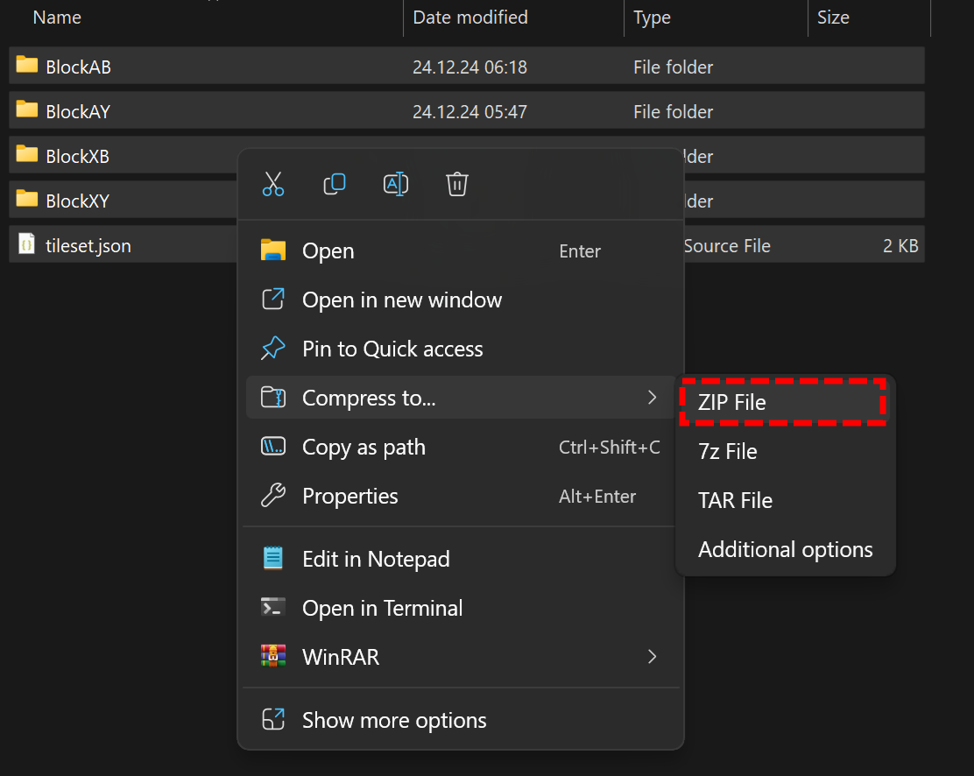974x776 pixels.
Task: Open Additional options in the submenu
Action: coord(785,549)
